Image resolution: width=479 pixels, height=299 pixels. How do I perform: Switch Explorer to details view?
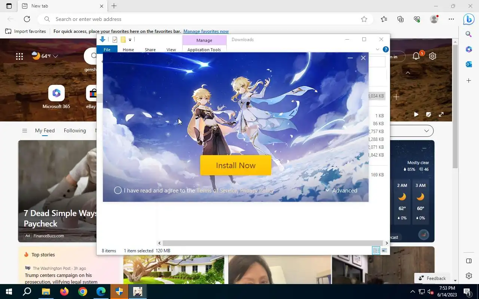(376, 250)
